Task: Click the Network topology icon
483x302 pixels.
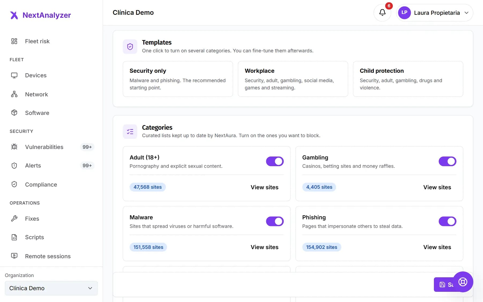Action: point(14,94)
